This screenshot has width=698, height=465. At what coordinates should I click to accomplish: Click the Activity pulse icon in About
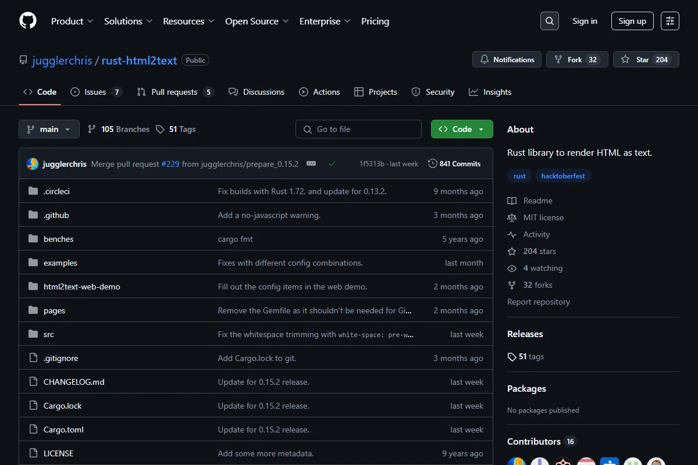512,235
